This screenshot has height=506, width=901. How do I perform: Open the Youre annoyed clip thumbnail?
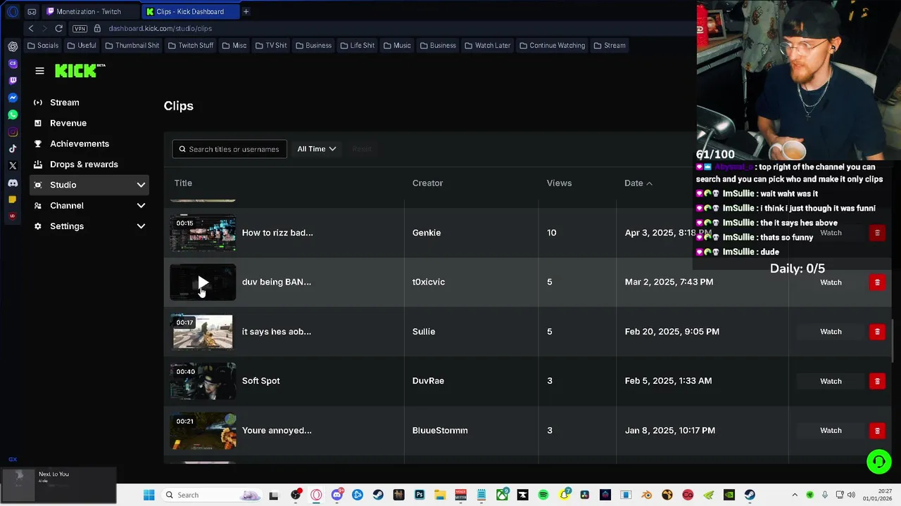(203, 430)
